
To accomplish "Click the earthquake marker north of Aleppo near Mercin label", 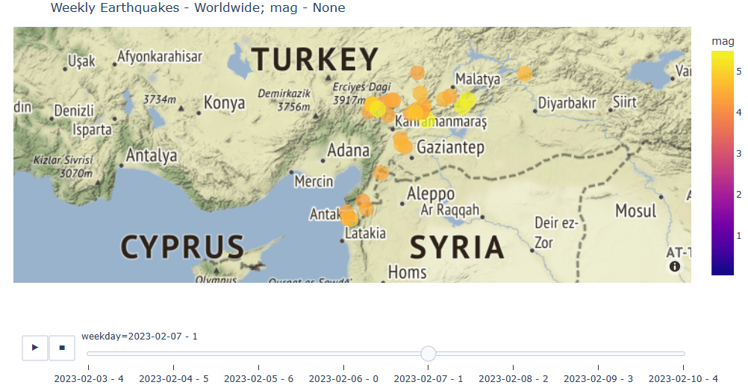I will click(381, 172).
